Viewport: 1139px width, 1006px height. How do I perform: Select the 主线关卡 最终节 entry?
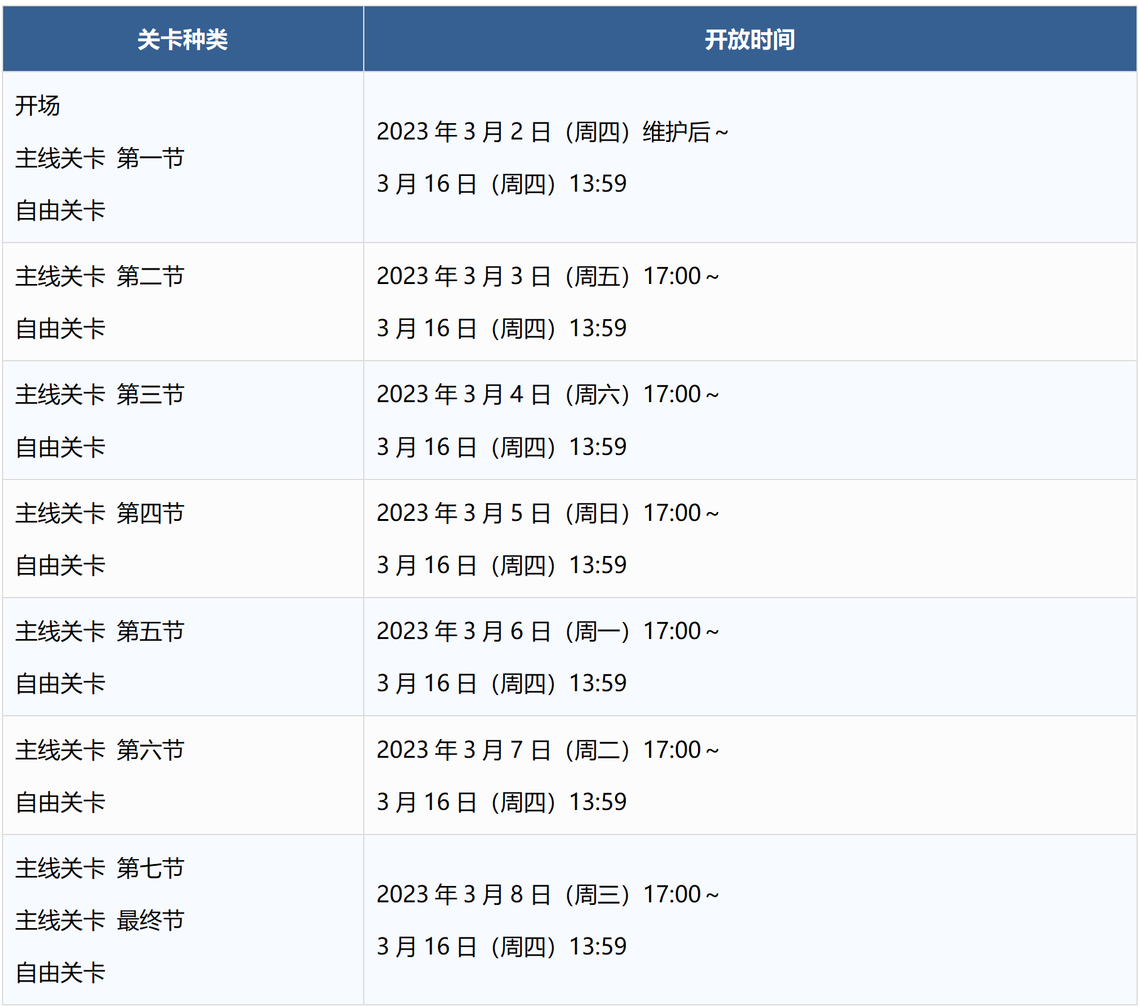coord(99,920)
